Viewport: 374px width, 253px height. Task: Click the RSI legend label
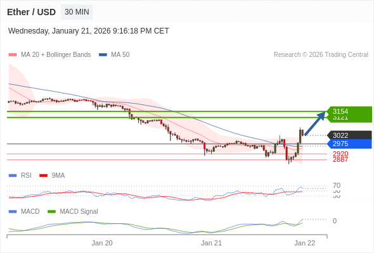pyautogui.click(x=26, y=175)
